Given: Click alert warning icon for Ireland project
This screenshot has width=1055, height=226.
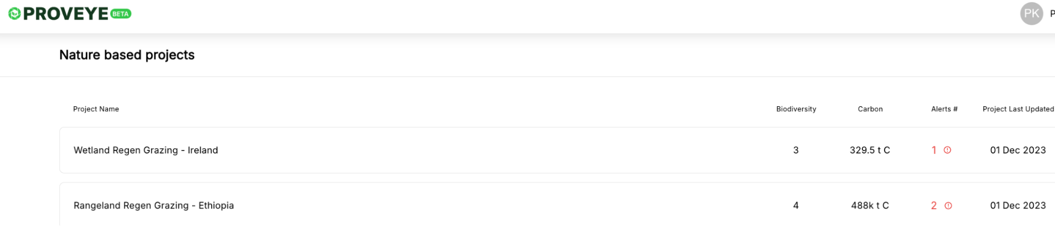Looking at the screenshot, I should tap(947, 150).
